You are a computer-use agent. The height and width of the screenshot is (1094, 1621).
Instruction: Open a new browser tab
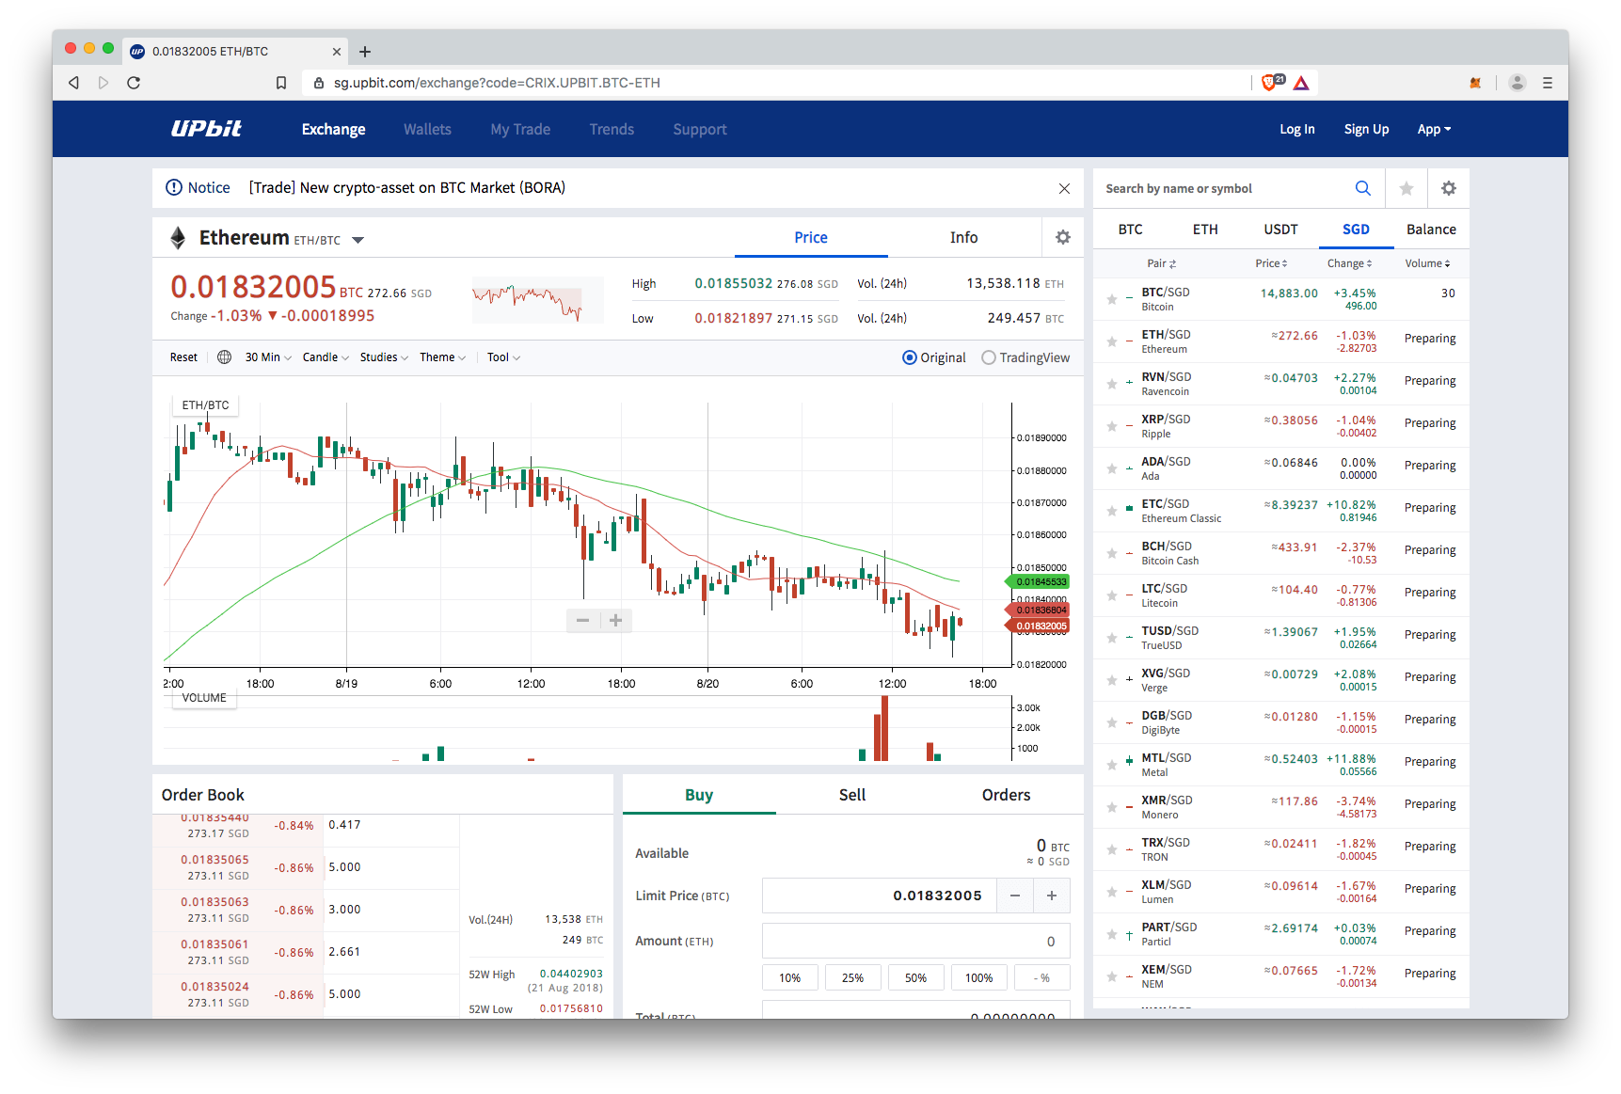(365, 52)
